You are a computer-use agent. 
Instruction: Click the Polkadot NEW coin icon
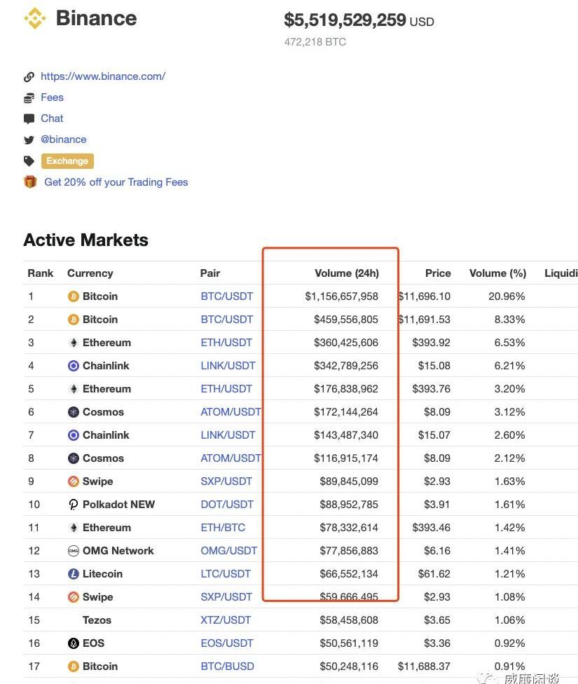point(74,505)
